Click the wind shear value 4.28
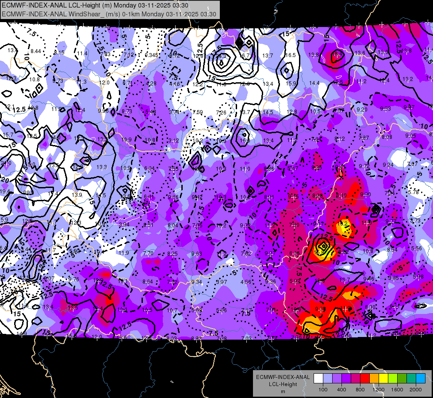 [151, 84]
